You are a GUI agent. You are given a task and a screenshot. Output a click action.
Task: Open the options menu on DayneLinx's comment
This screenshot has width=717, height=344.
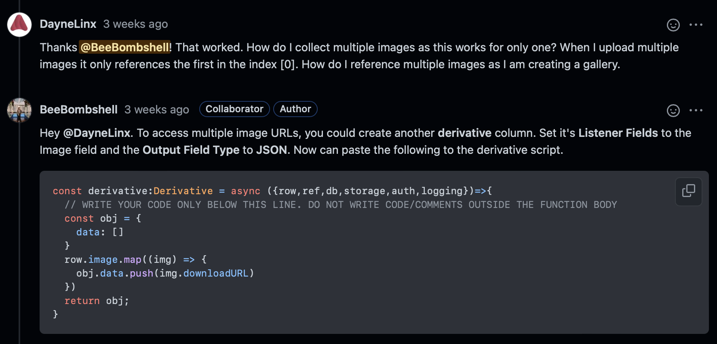click(696, 25)
